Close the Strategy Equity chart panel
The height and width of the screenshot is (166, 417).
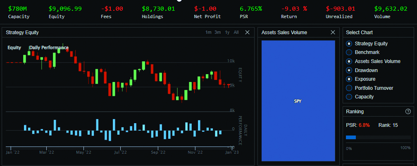(x=247, y=33)
